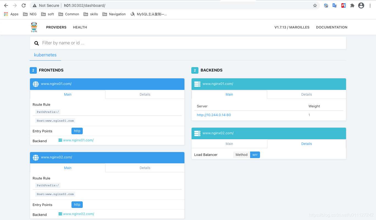Click the red FE extension icon
The height and width of the screenshot is (220, 376).
pos(344,5)
